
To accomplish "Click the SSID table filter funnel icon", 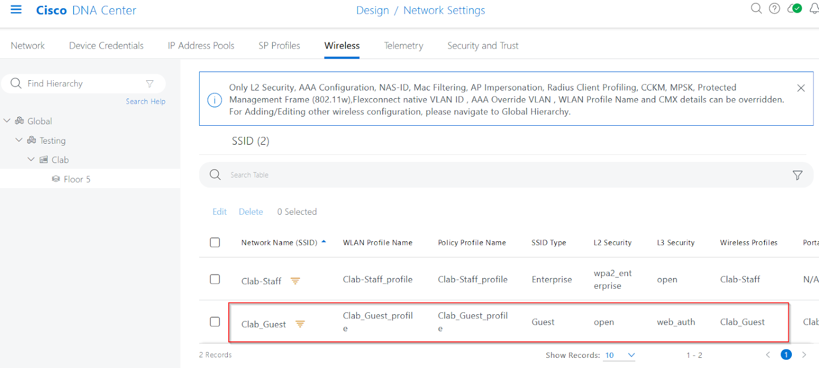I will 798,175.
